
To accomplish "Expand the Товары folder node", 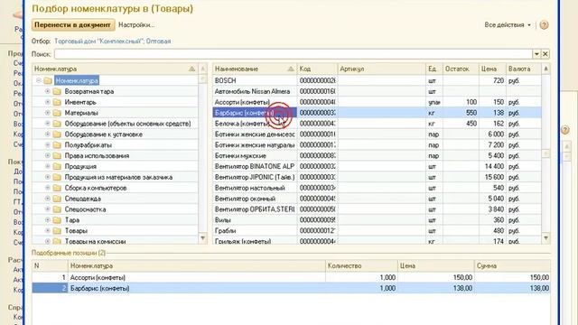I will 48,231.
